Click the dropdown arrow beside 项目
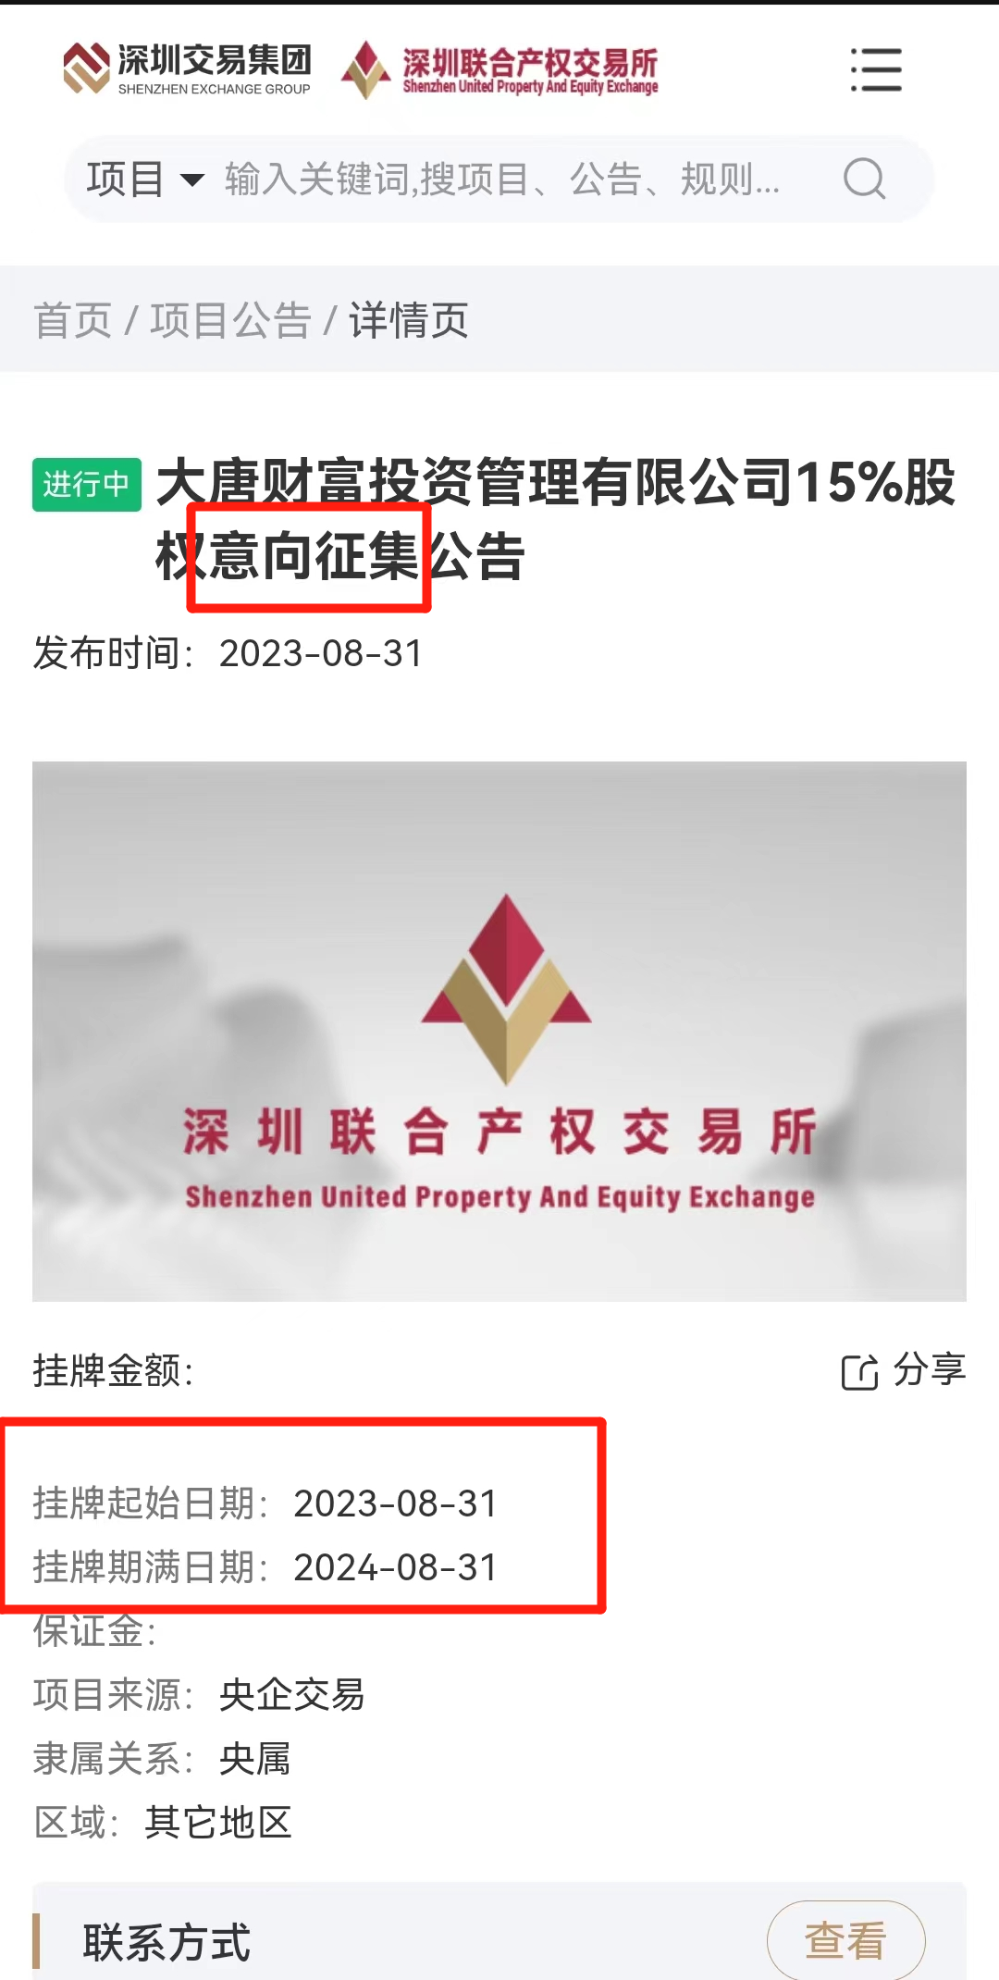Screen dimensions: 999x1980 point(191,179)
